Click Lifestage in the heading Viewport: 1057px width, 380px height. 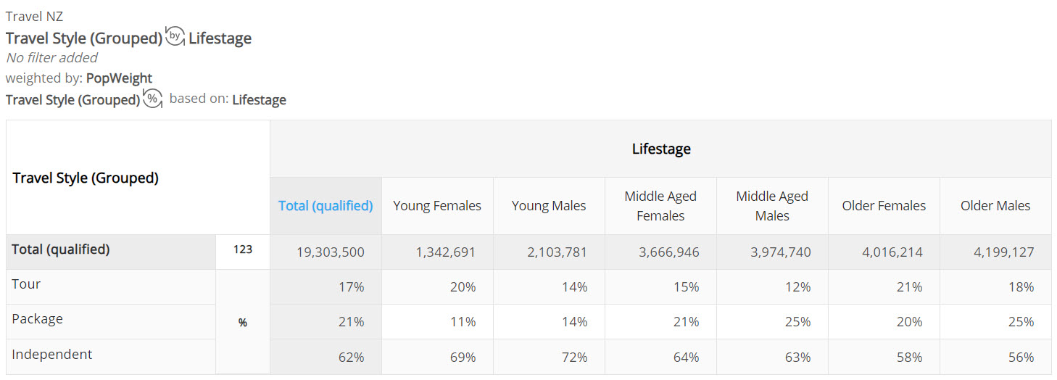coord(220,38)
